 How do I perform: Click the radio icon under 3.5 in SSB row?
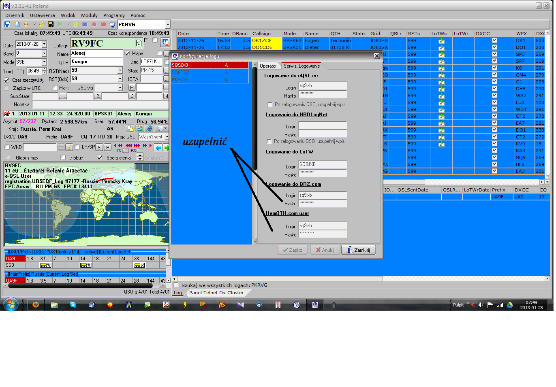pos(46,265)
